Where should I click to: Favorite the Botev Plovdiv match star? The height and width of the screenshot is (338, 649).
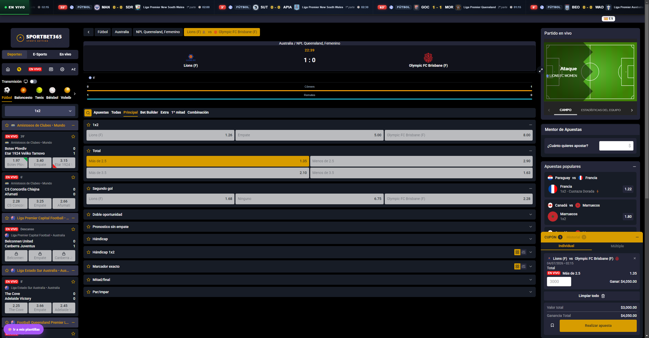pos(73,137)
